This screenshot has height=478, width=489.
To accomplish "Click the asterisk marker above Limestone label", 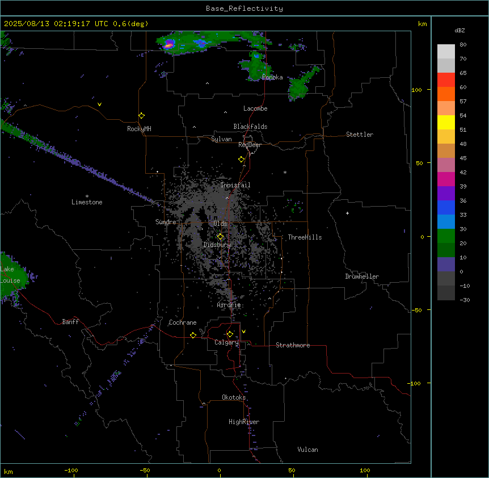I will 87,196.
